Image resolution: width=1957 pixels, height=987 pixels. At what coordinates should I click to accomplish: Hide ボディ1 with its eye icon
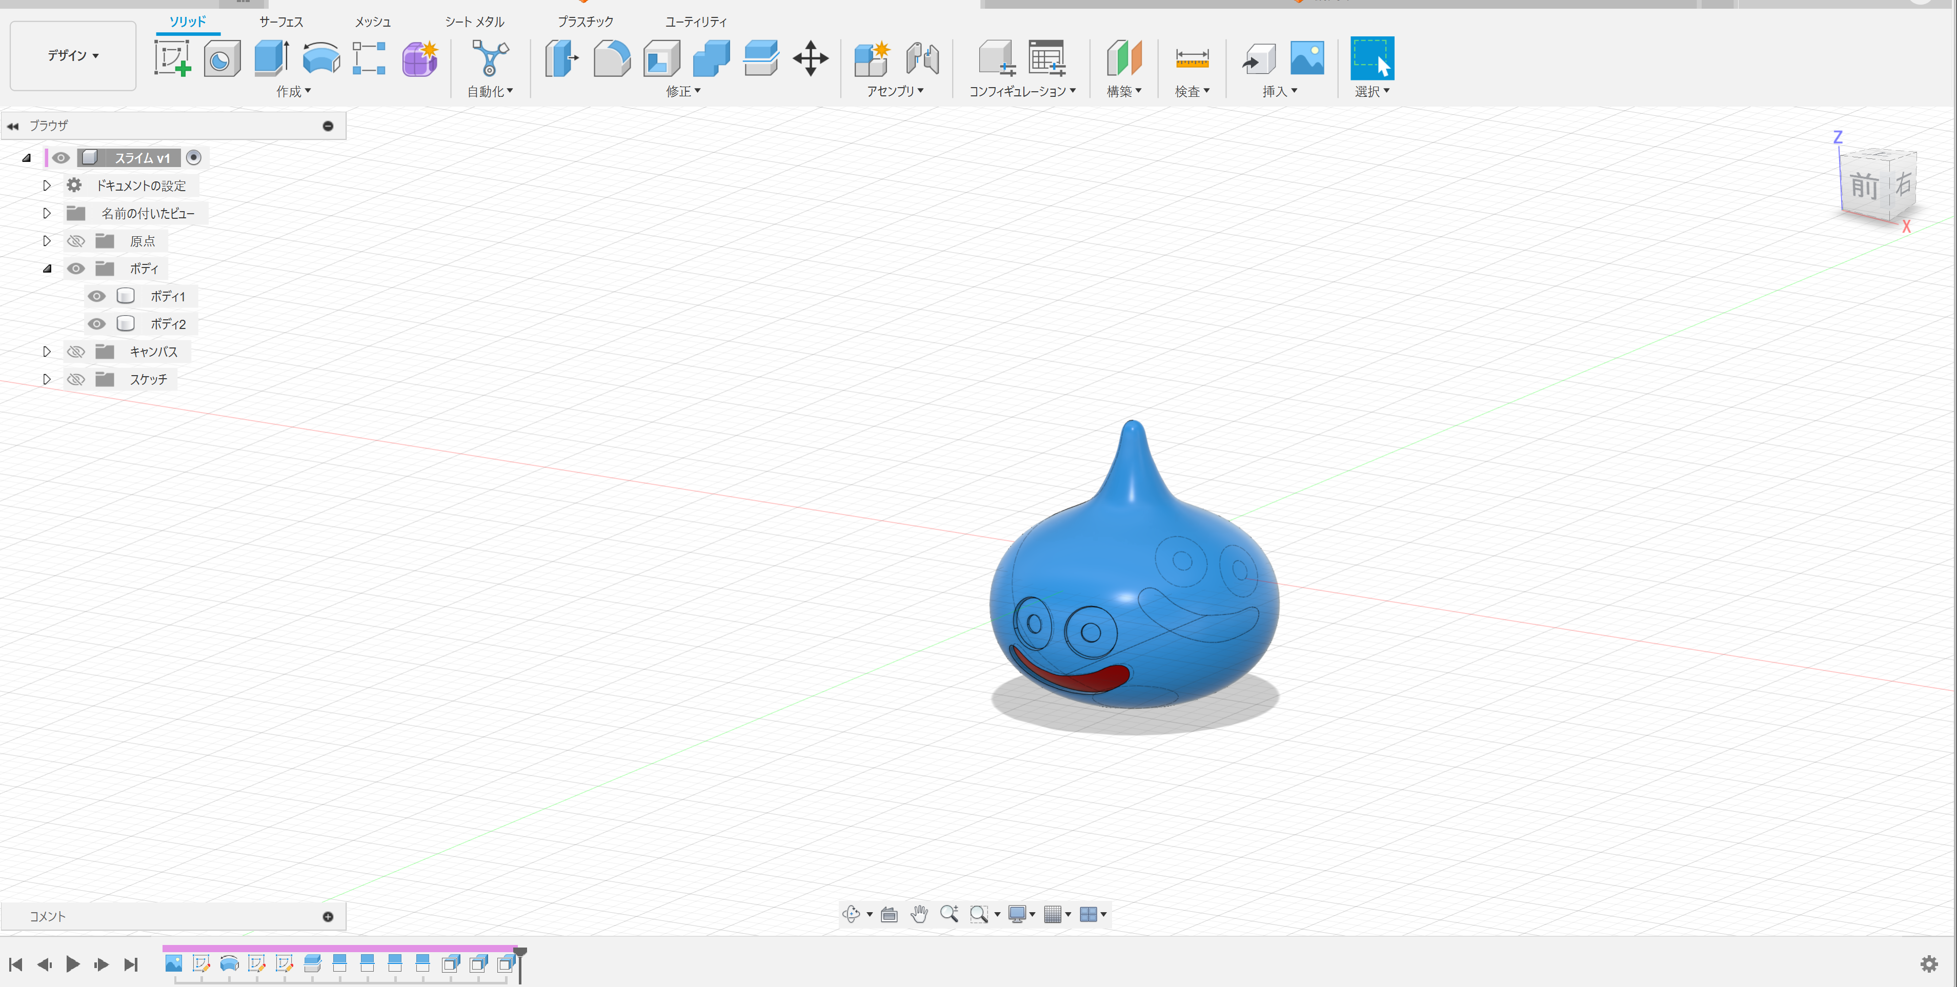(96, 296)
